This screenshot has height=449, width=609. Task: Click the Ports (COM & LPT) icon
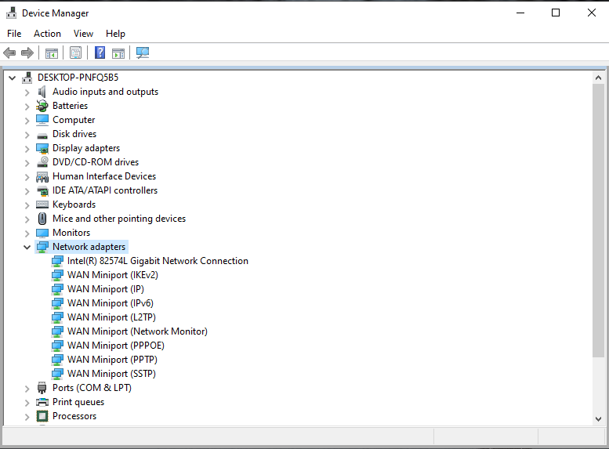tap(42, 388)
